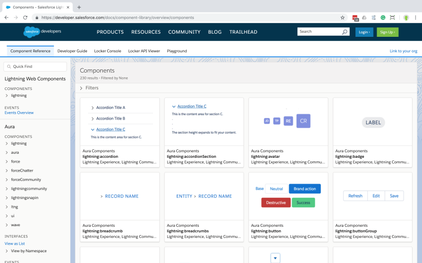This screenshot has height=263, width=422.
Task: Click the RE avatar in the avatar card
Action: tap(288, 121)
